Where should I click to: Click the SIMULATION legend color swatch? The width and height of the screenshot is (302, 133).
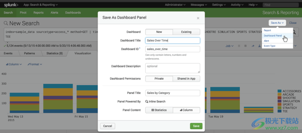tap(279, 101)
